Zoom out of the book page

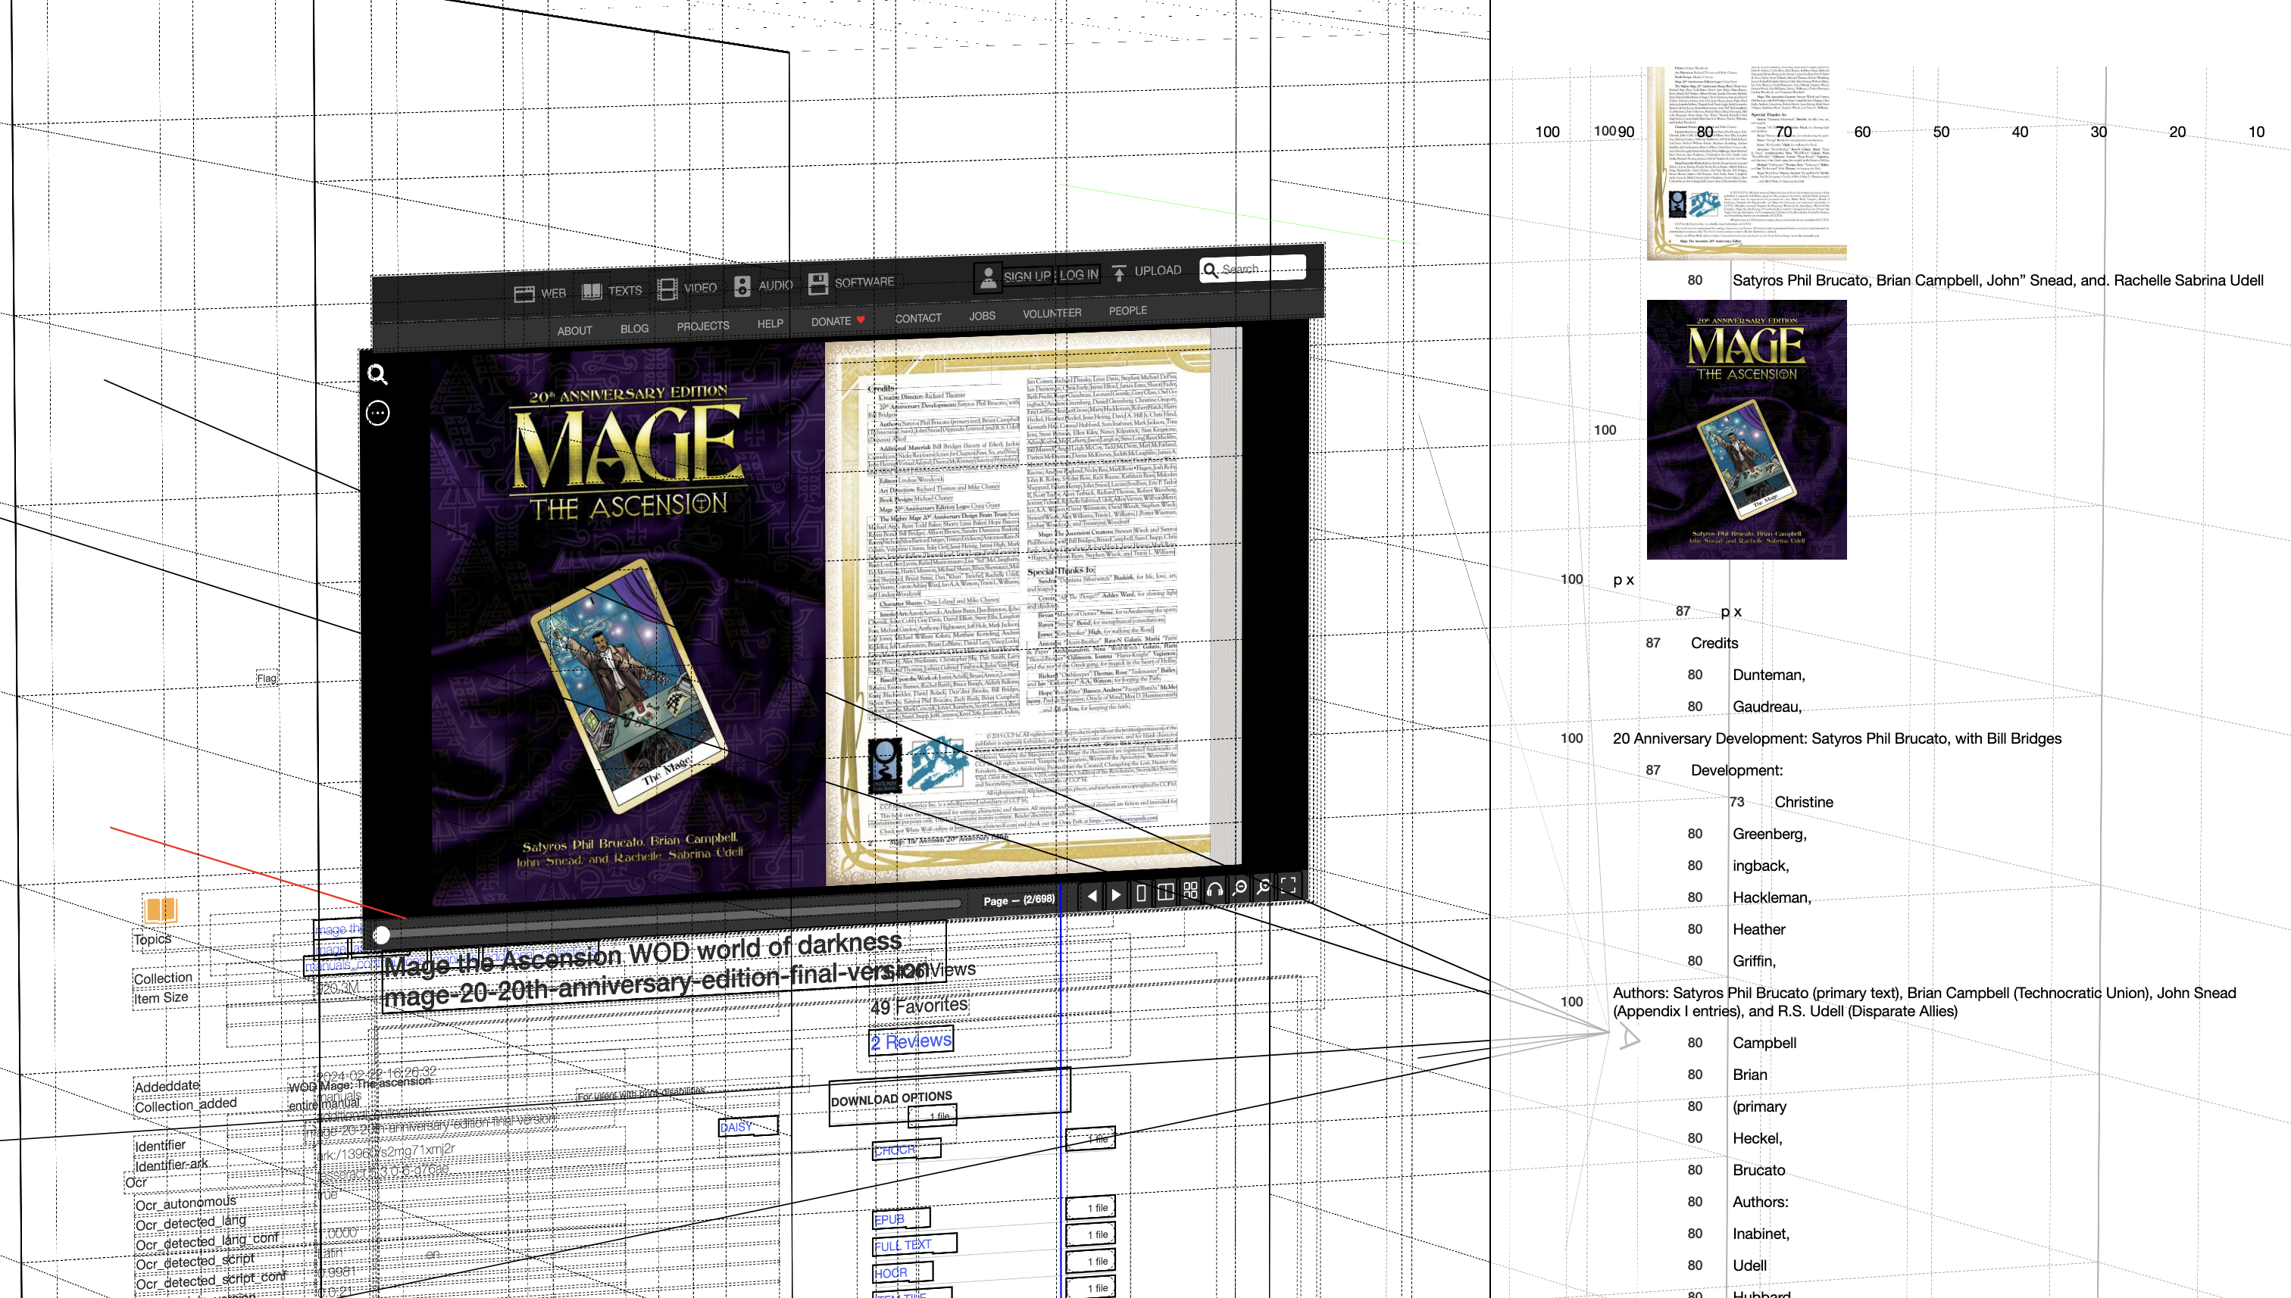pos(1239,888)
